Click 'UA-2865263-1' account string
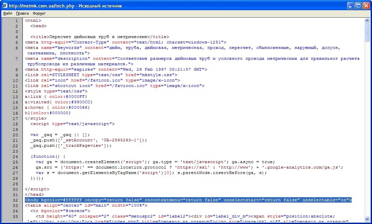 point(120,140)
